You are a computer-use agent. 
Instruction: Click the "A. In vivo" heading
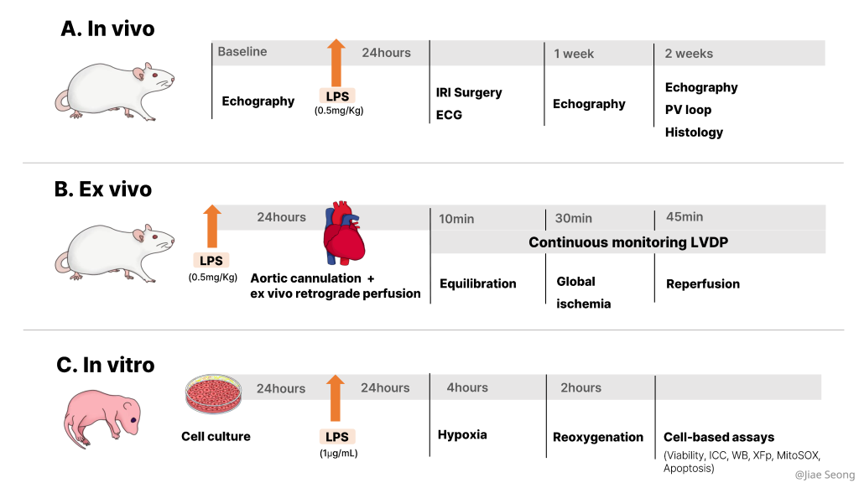[107, 29]
